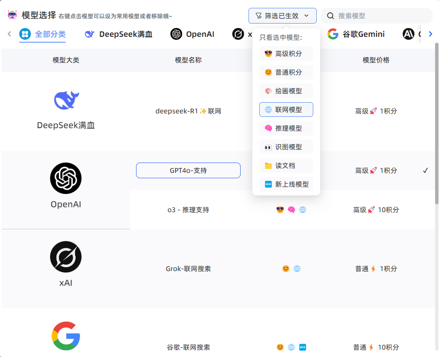Switch to the 谷歌Gemini tab

pyautogui.click(x=356, y=34)
